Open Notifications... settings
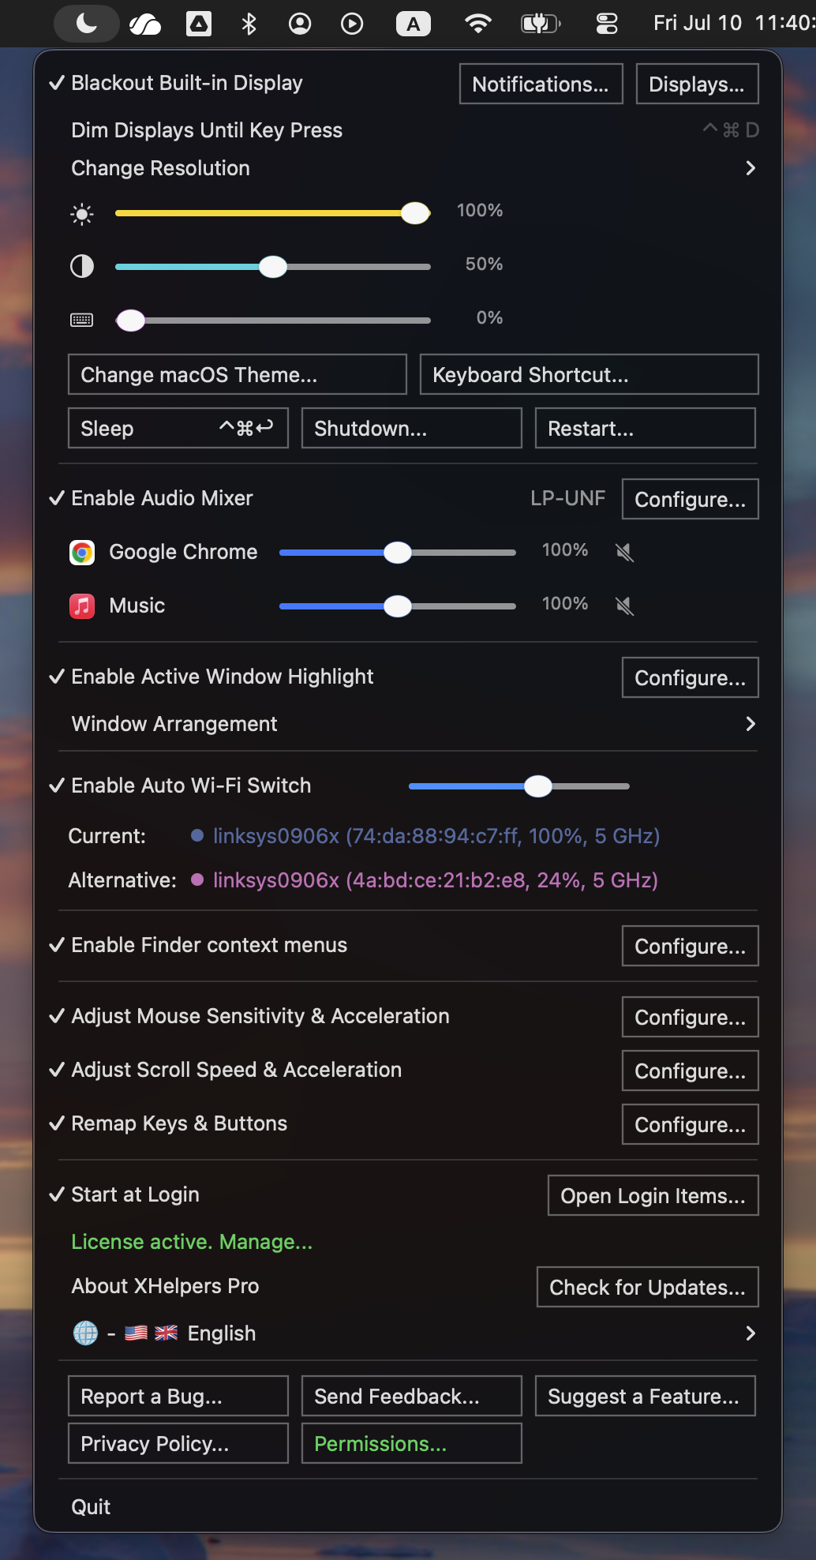Viewport: 816px width, 1560px height. pyautogui.click(x=541, y=84)
